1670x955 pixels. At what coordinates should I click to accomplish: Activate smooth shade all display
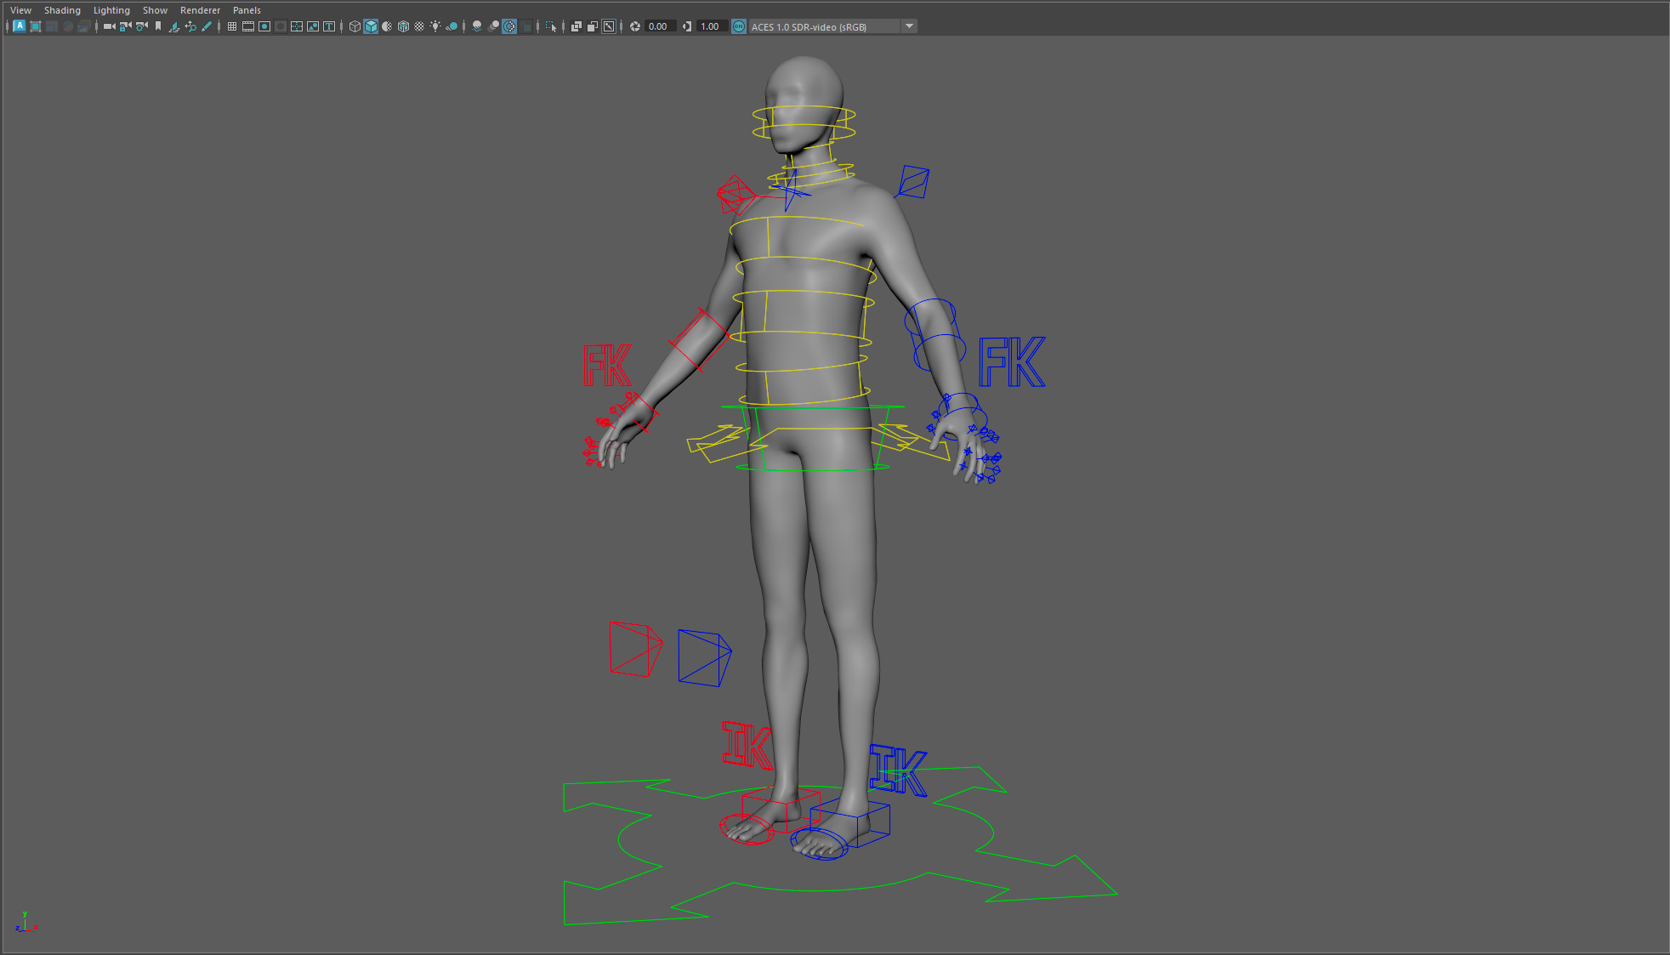[371, 26]
